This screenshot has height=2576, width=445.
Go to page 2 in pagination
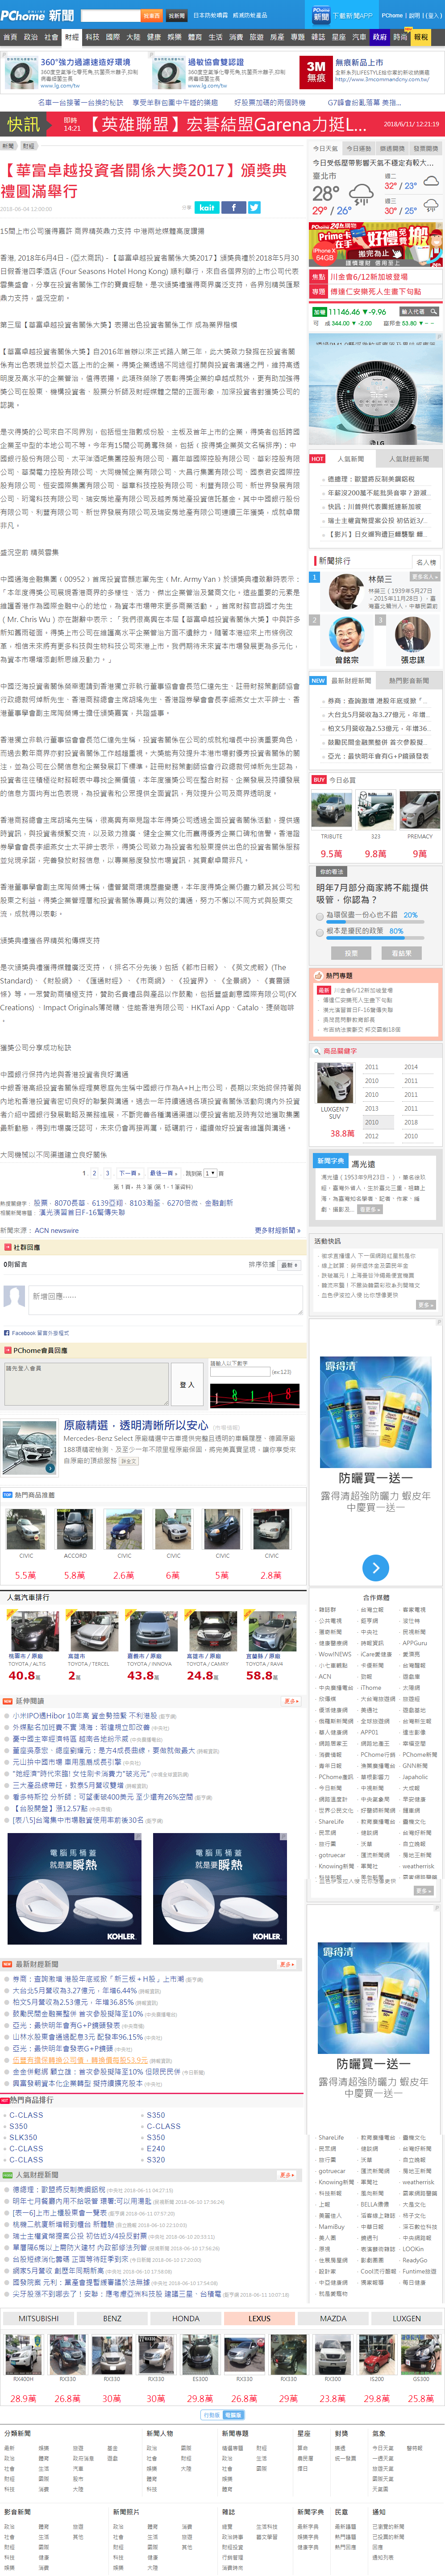point(95,1173)
